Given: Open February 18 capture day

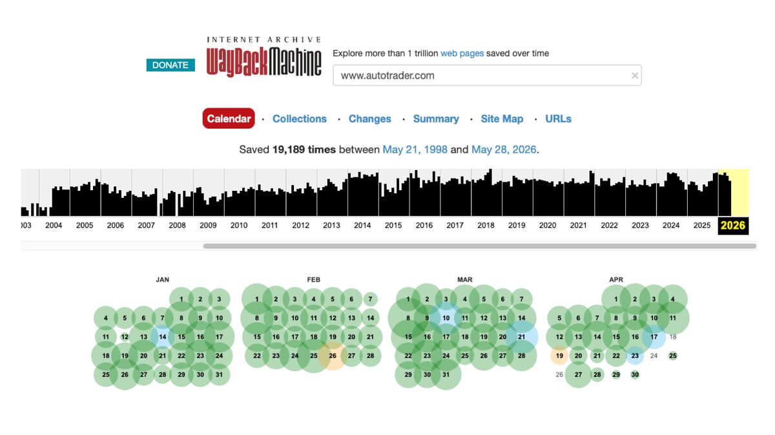Looking at the screenshot, I should pyautogui.click(x=313, y=336).
